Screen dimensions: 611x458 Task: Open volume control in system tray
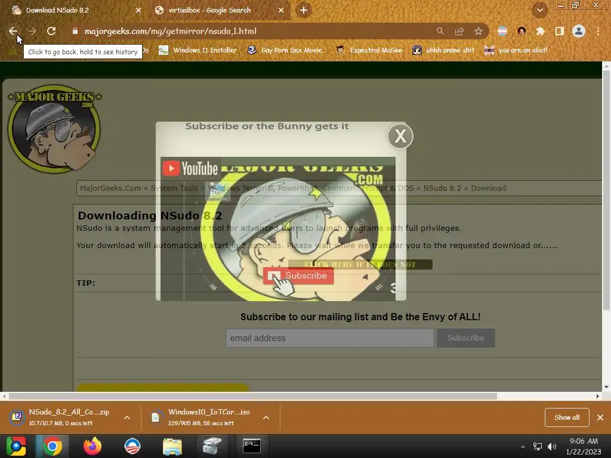tap(552, 447)
